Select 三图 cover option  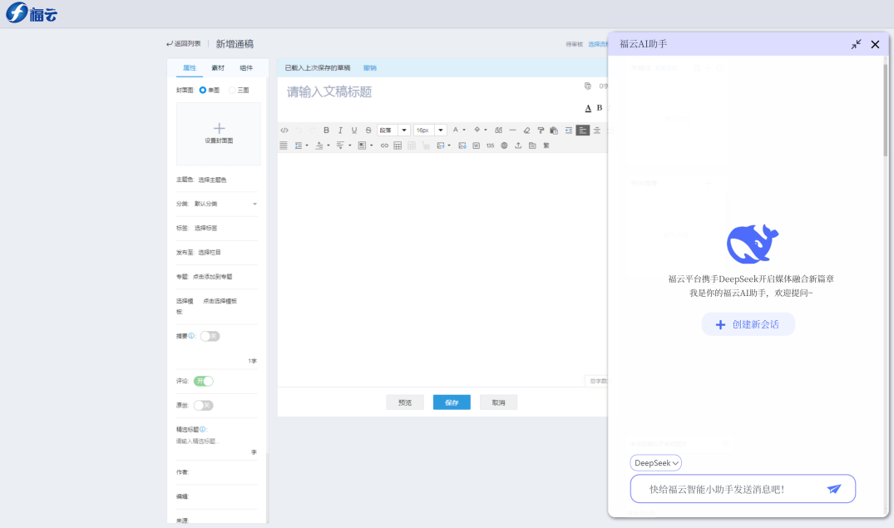click(232, 90)
